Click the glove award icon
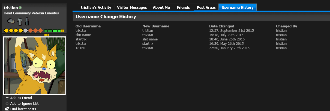 [x=11, y=21]
